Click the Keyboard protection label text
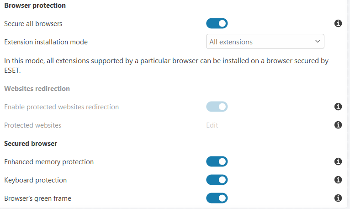The width and height of the screenshot is (350, 209). (35, 180)
